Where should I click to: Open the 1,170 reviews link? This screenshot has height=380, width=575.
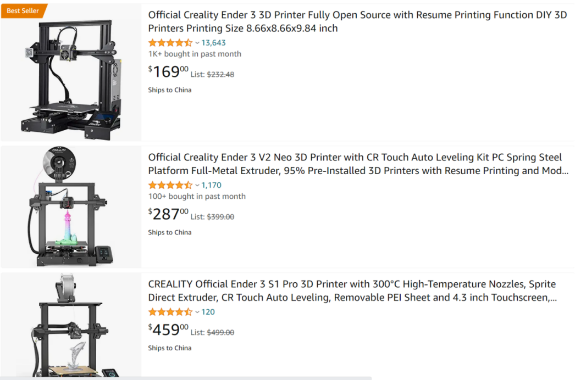pyautogui.click(x=211, y=186)
